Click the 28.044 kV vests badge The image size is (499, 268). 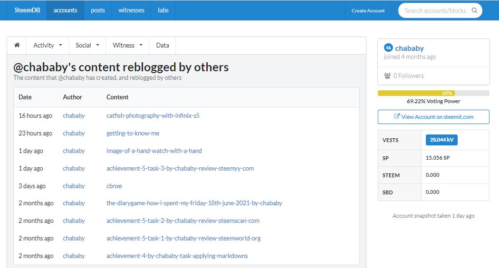point(441,140)
